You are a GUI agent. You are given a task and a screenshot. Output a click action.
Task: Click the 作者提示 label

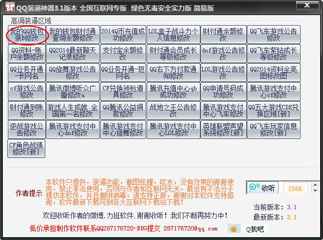pyautogui.click(x=29, y=193)
